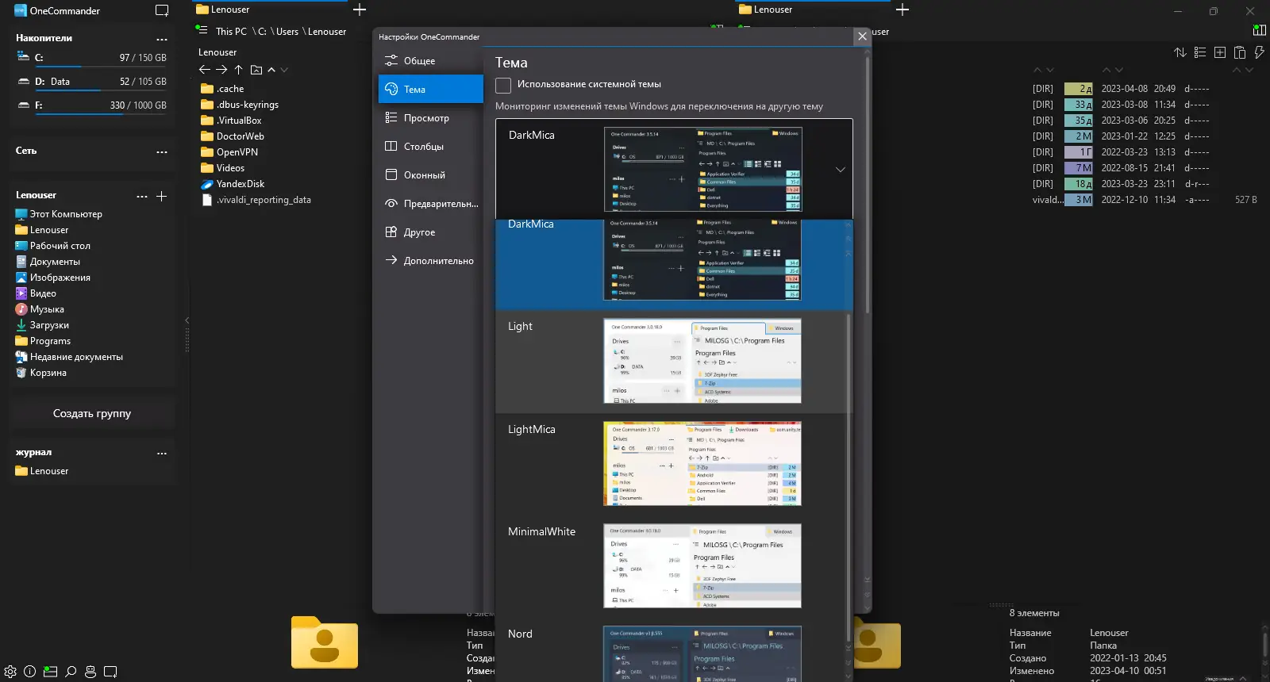Image resolution: width=1270 pixels, height=682 pixels.
Task: Open the Общее settings tab
Action: (x=431, y=61)
